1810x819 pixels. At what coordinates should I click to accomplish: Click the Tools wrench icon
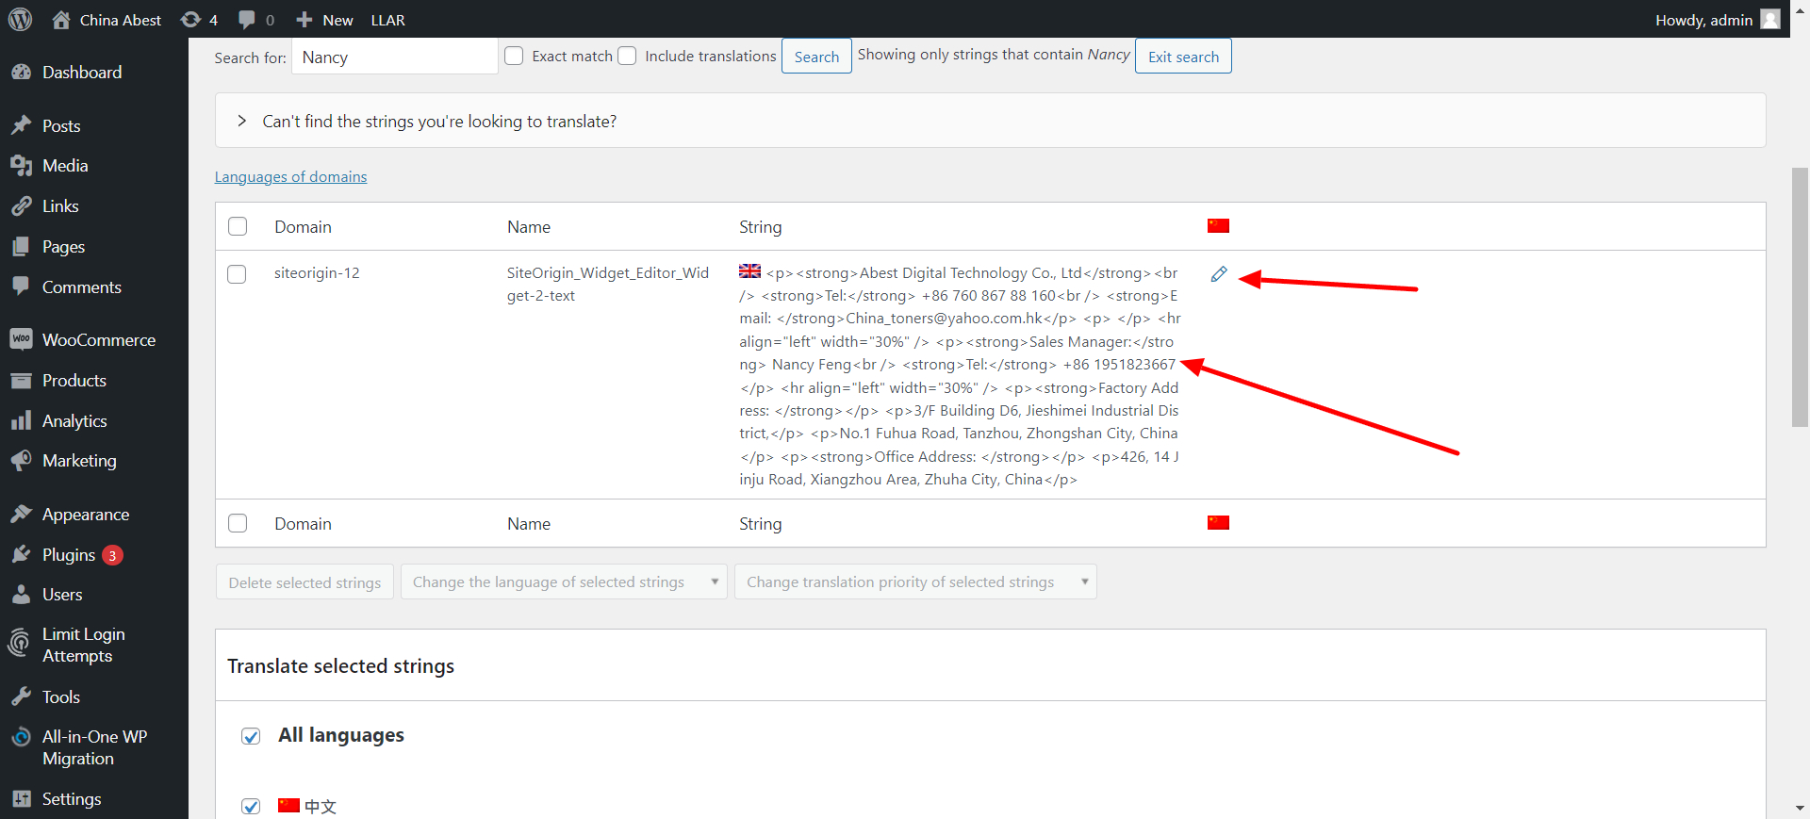click(21, 697)
